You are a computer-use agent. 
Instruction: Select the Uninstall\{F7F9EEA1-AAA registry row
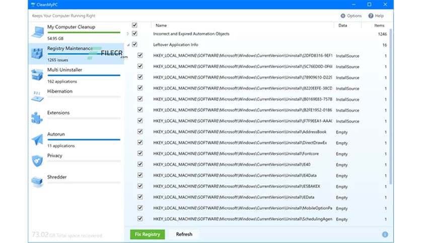pyautogui.click(x=257, y=121)
